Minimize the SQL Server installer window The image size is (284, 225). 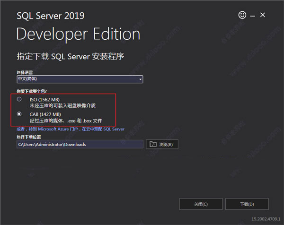252,16
